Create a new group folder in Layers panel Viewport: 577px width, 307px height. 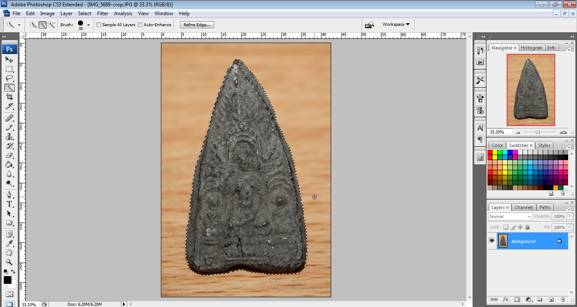[x=540, y=299]
